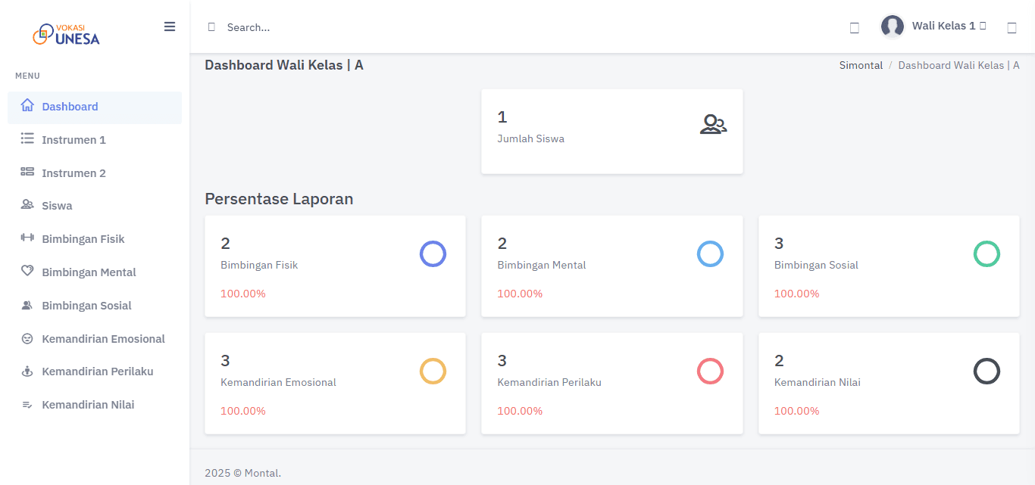1035x485 pixels.
Task: Click the Jumlah Siswa users icon
Action: 713,125
